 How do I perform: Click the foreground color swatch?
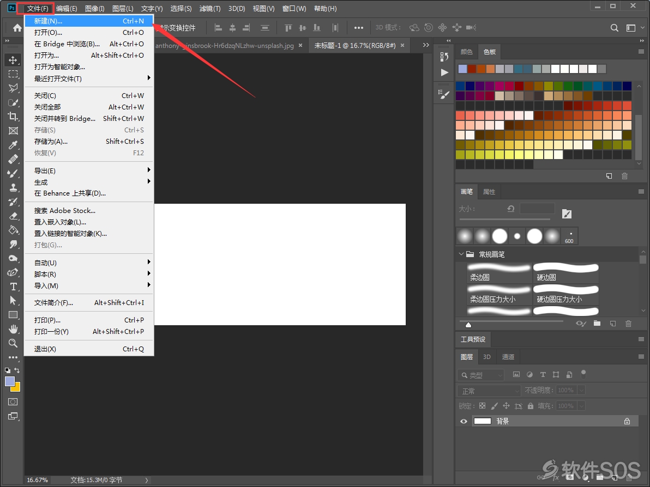pos(9,381)
